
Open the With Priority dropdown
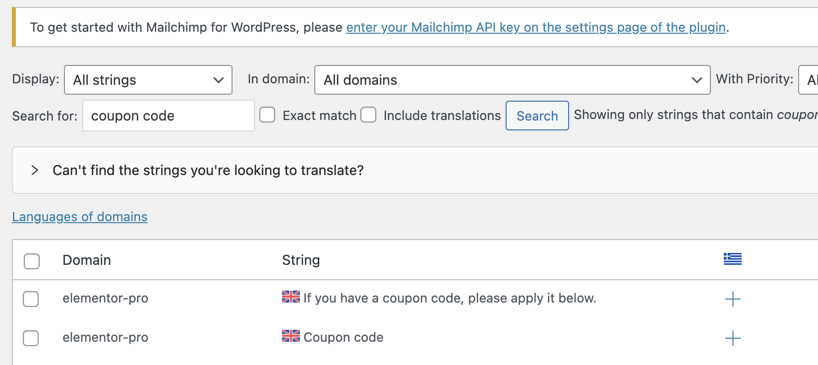click(x=808, y=80)
